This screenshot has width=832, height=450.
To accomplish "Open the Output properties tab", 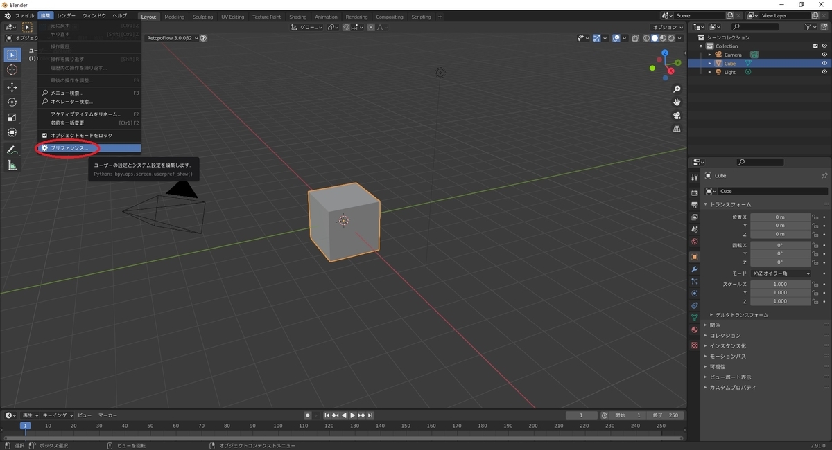I will [694, 205].
